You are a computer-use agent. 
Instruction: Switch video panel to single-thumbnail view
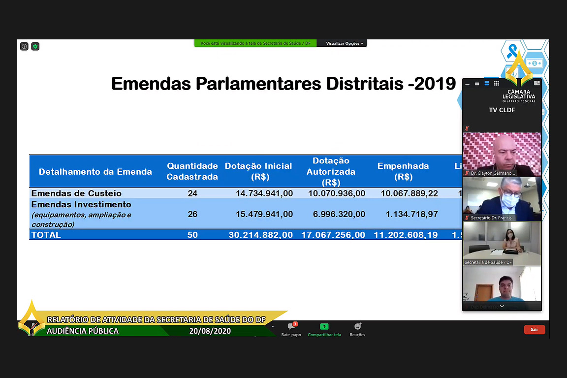pyautogui.click(x=477, y=84)
